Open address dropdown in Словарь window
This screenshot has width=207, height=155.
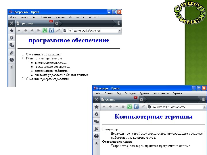pyautogui.click(x=204, y=107)
